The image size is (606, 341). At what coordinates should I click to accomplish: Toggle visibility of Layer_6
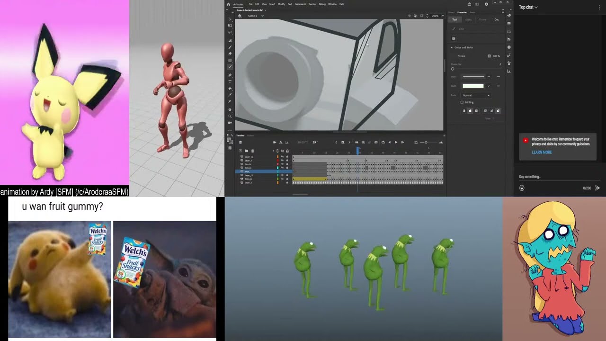[x=282, y=161]
